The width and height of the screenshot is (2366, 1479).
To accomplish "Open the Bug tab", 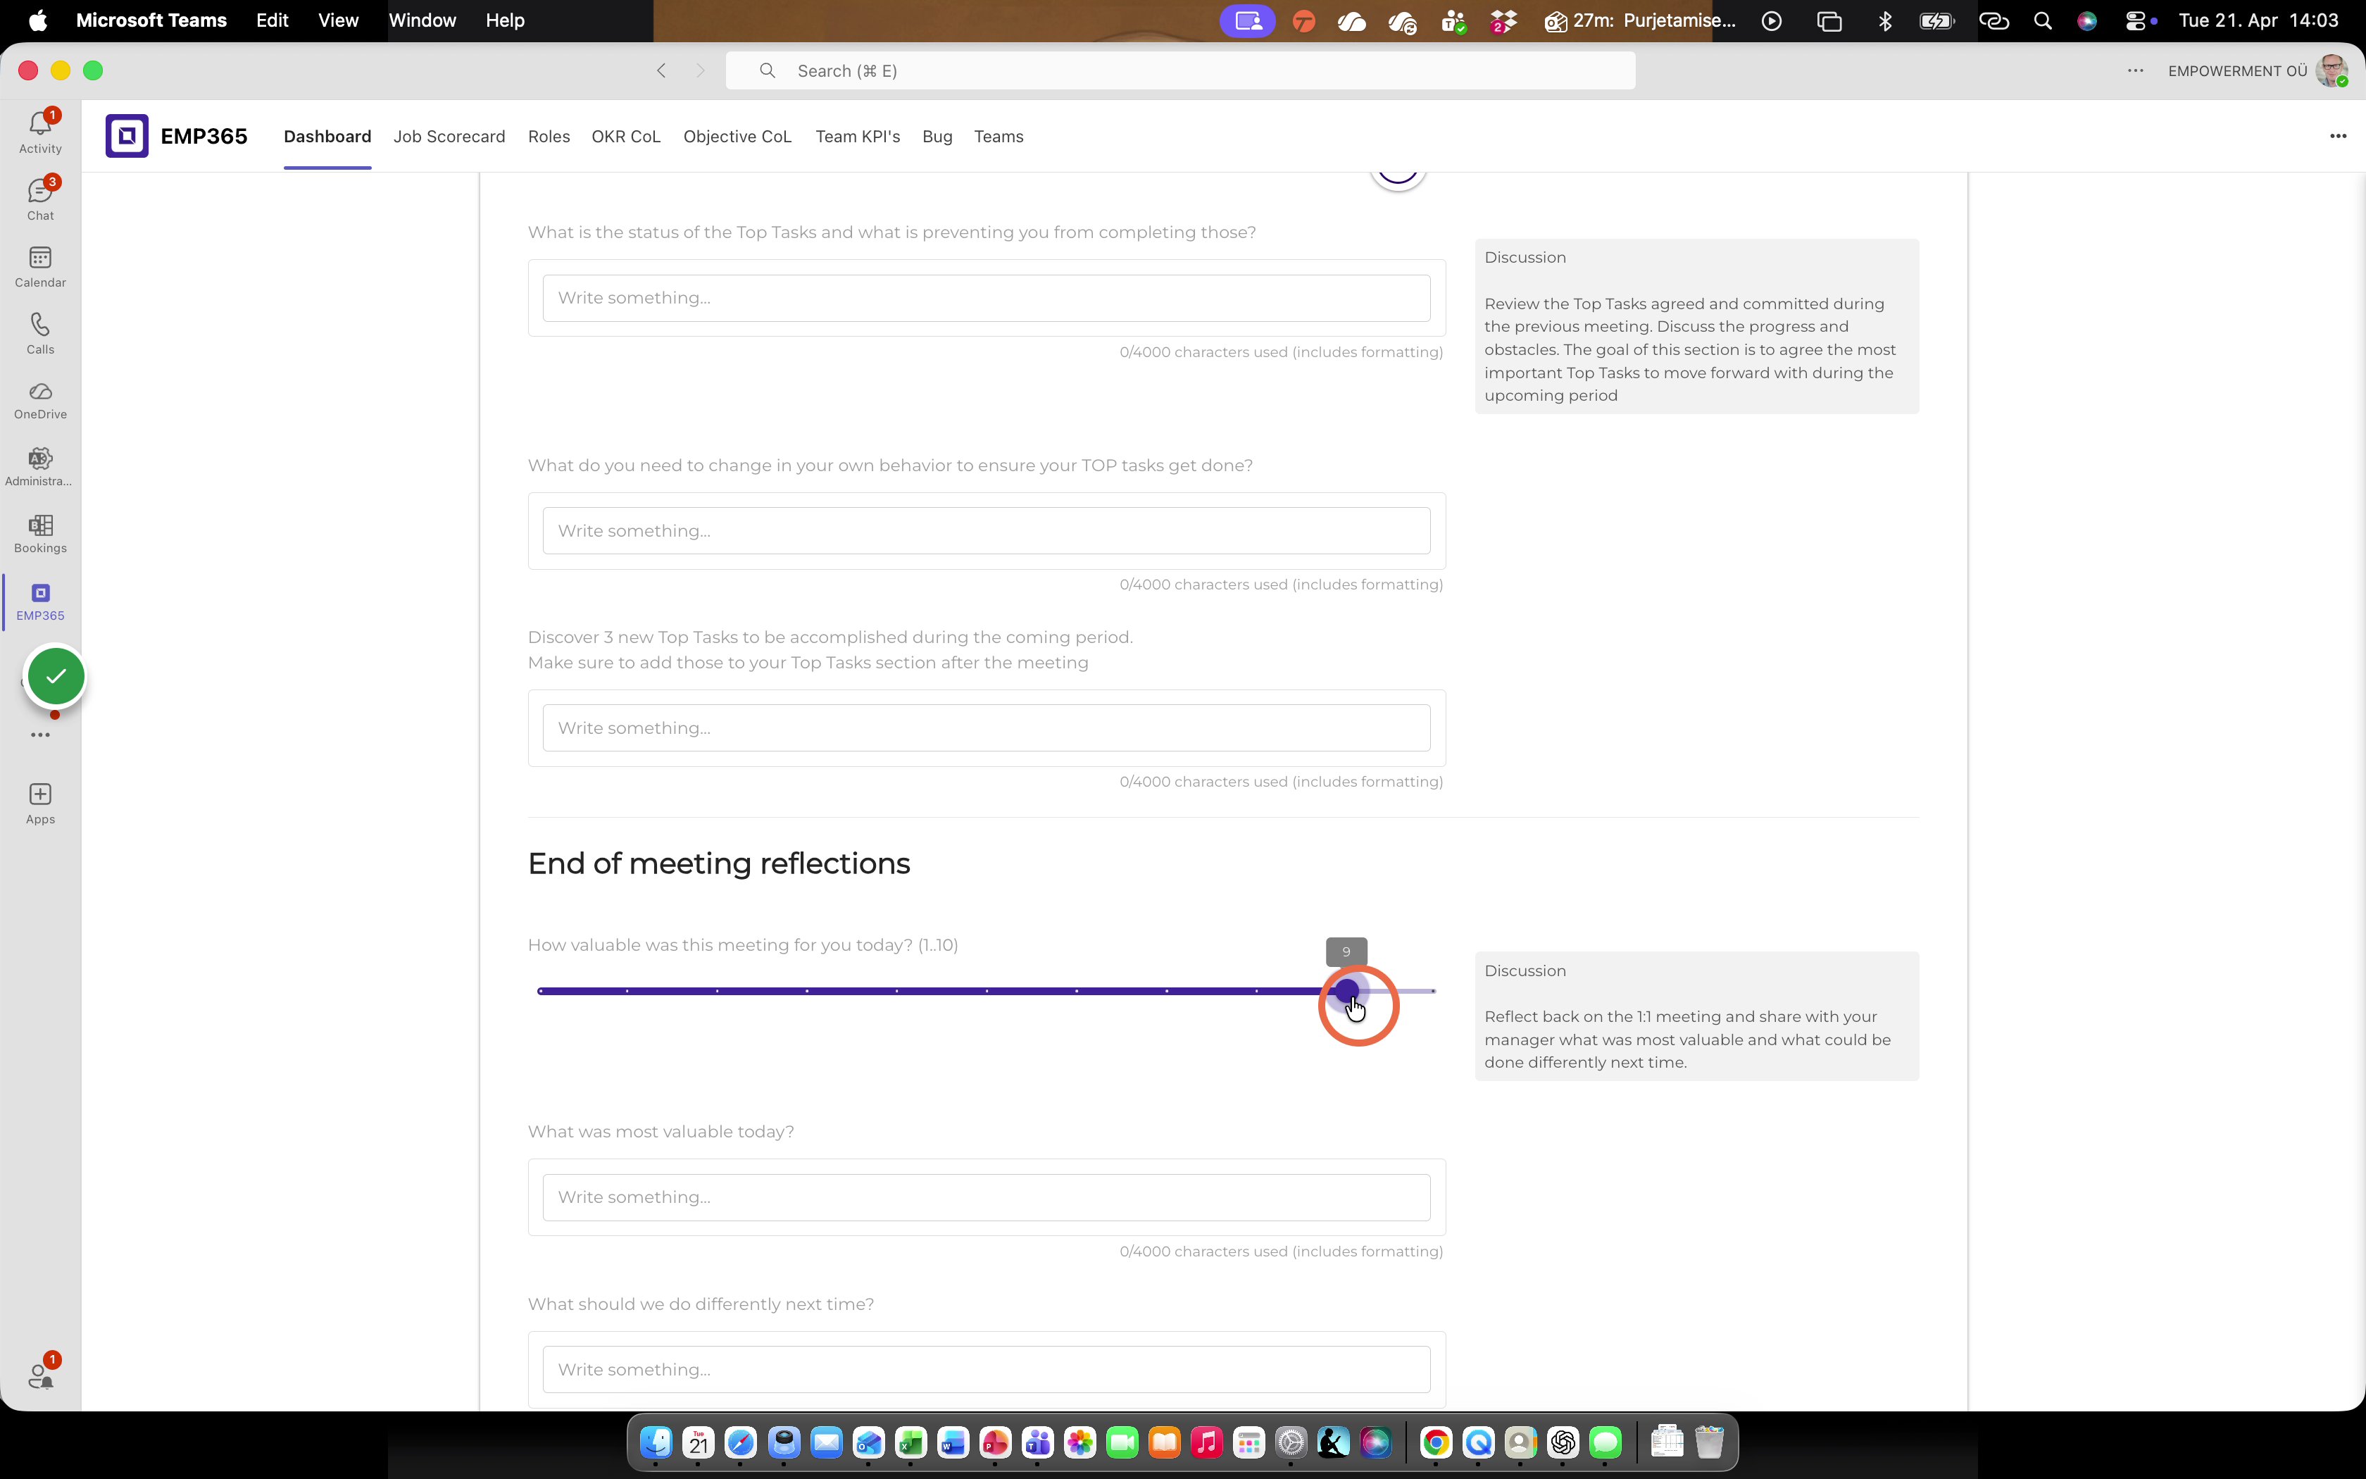I will [x=937, y=136].
